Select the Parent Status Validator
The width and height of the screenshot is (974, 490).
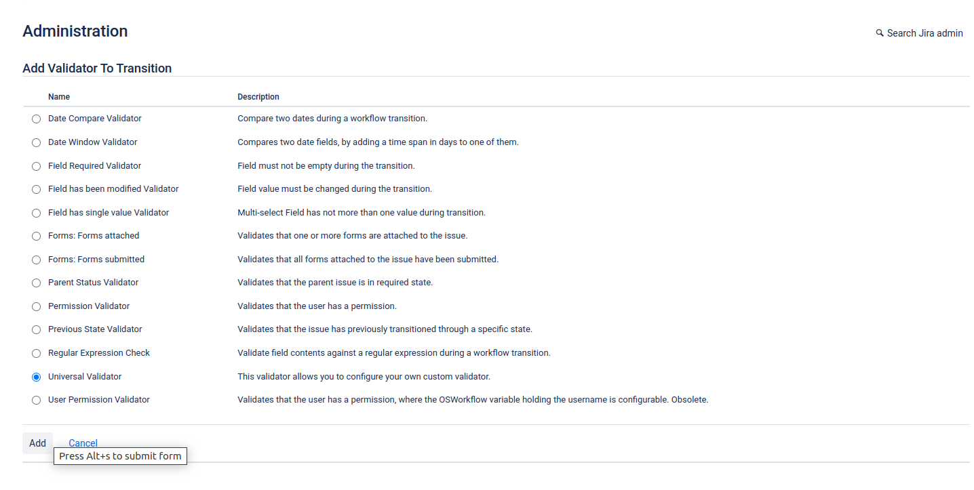(x=36, y=283)
